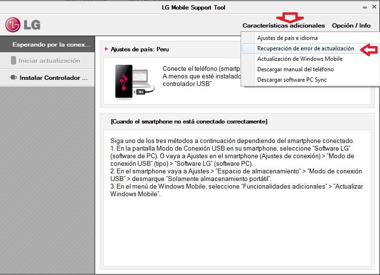Click the Iniciar actualización button
Image resolution: width=380 pixels, height=275 pixels.
point(47,60)
